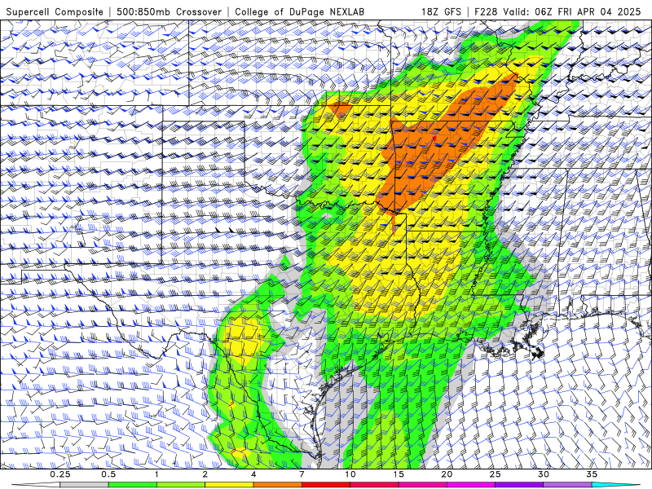Image resolution: width=652 pixels, height=489 pixels.
Task: Select the green swatch between 0.5 and 1
Action: (133, 485)
